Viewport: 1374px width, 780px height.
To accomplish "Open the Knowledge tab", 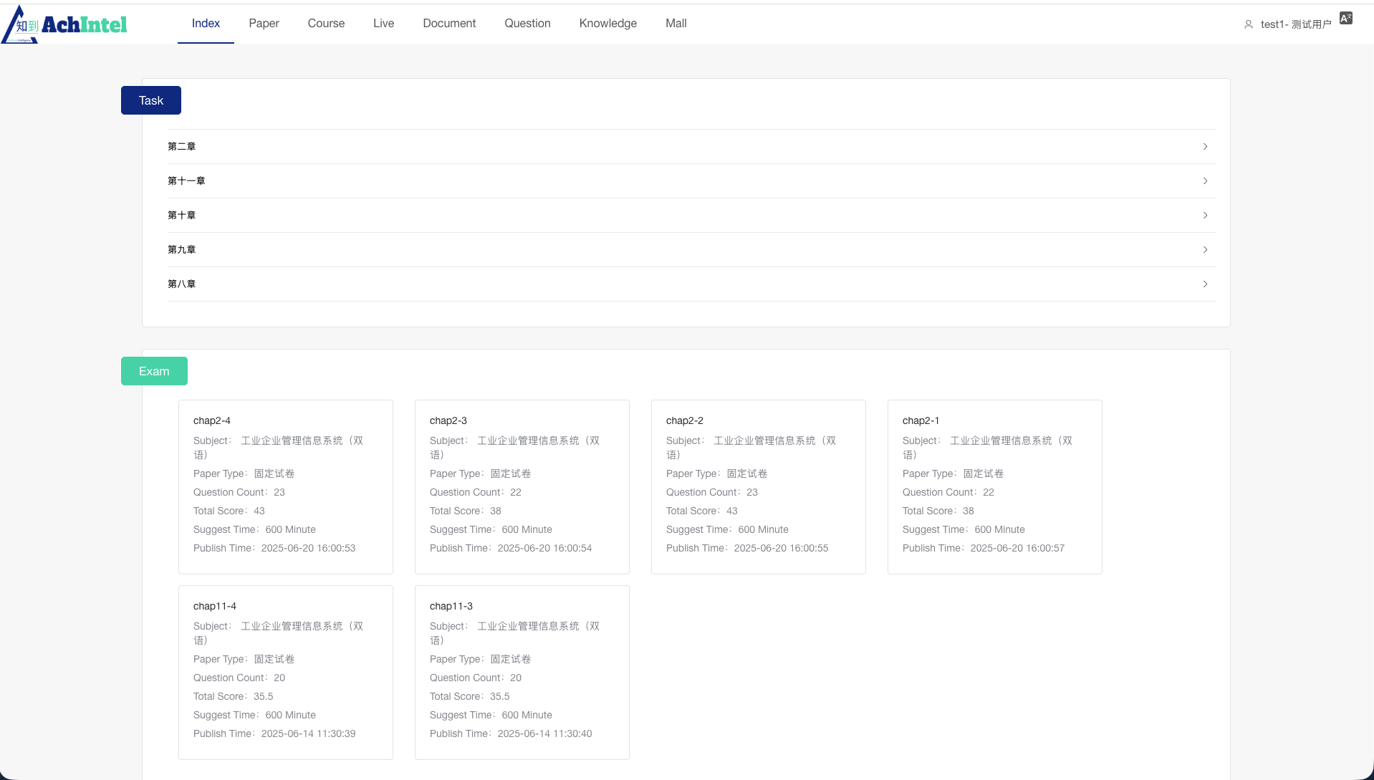I will pos(607,24).
